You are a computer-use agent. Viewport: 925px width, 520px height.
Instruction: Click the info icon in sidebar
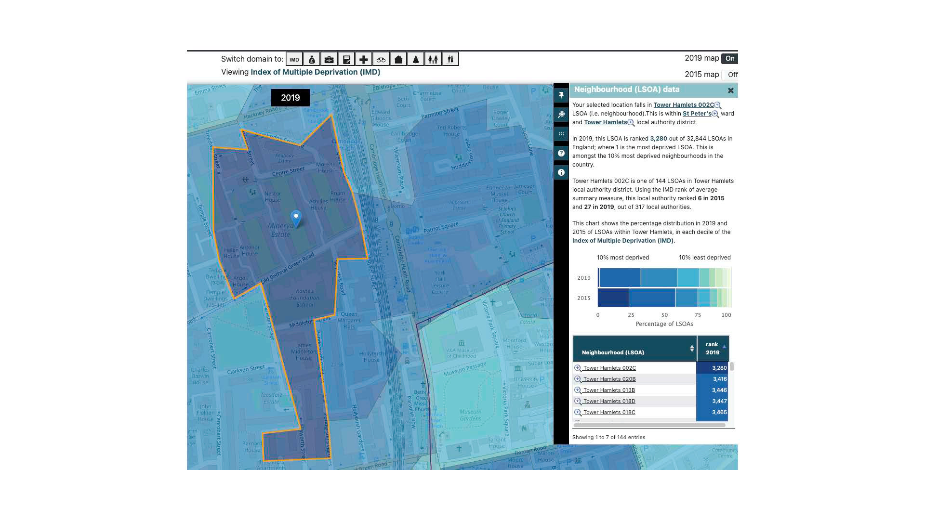point(561,172)
